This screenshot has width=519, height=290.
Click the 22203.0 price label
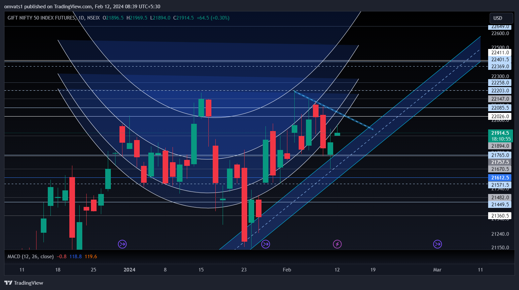(x=500, y=91)
